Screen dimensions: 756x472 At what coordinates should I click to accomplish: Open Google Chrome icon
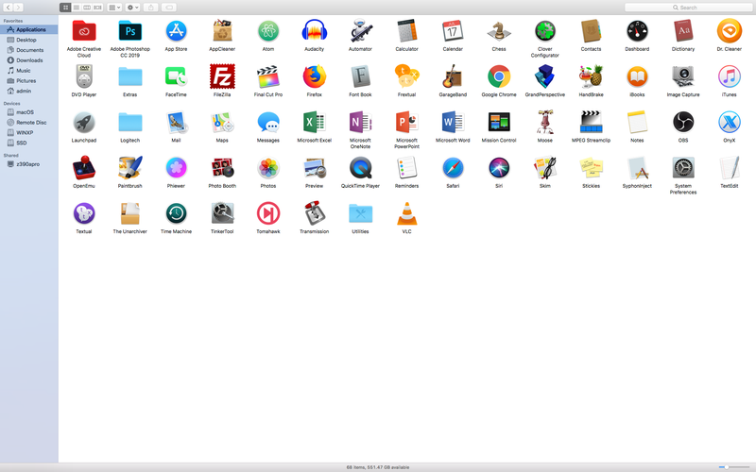click(x=499, y=76)
